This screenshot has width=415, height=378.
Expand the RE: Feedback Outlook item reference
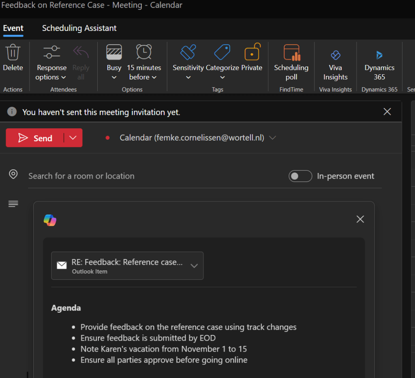pos(194,266)
